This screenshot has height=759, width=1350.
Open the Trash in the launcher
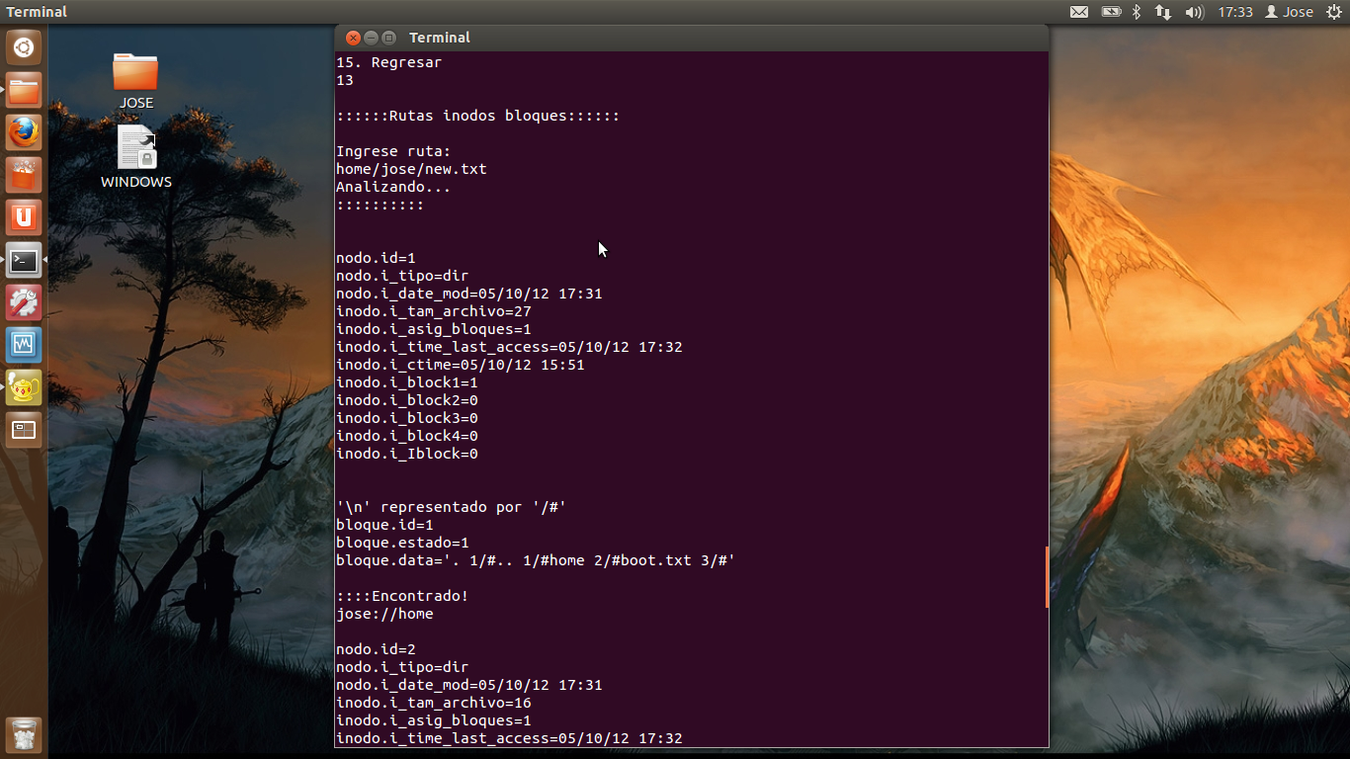click(24, 735)
